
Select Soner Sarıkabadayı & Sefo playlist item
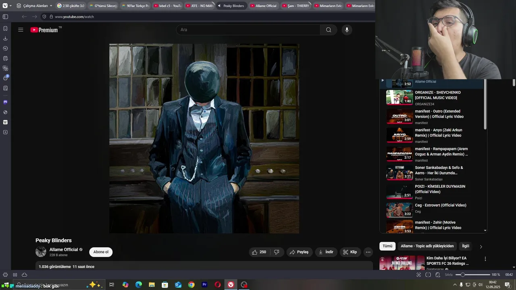point(431,173)
